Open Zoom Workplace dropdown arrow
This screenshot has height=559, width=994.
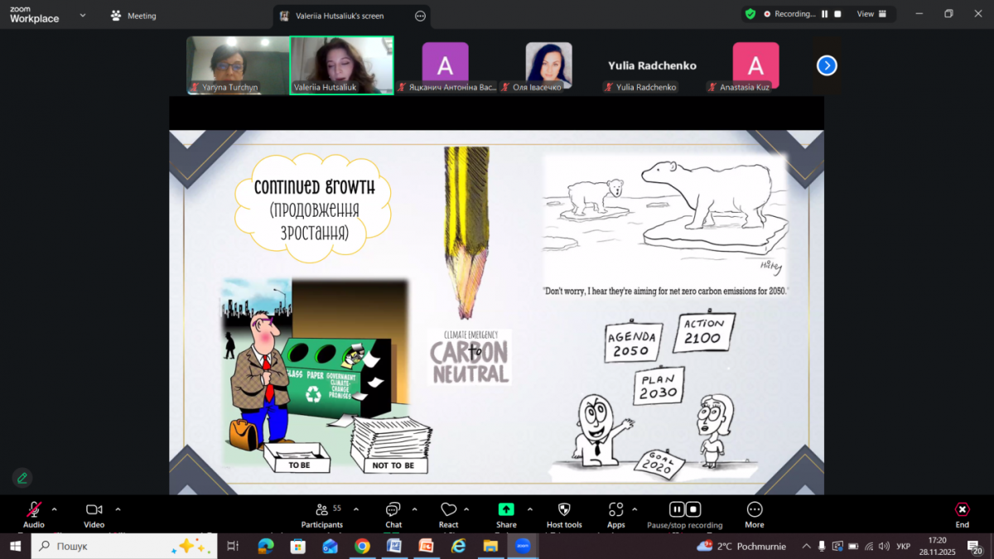pyautogui.click(x=81, y=15)
